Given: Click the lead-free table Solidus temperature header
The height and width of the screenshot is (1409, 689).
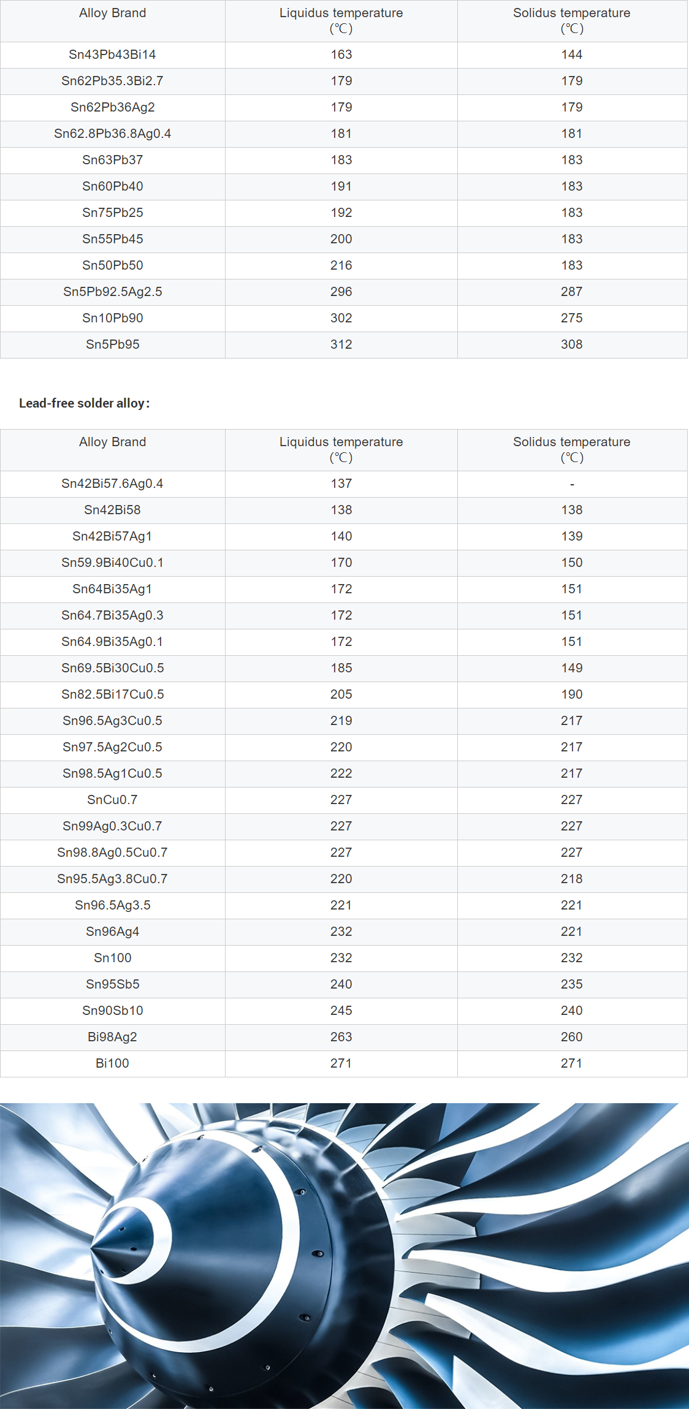Looking at the screenshot, I should [x=572, y=449].
